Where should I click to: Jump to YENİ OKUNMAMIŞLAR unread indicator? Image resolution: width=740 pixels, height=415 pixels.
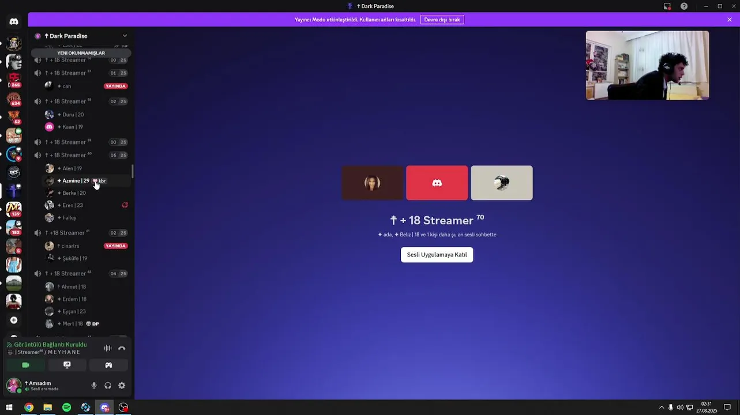point(81,53)
